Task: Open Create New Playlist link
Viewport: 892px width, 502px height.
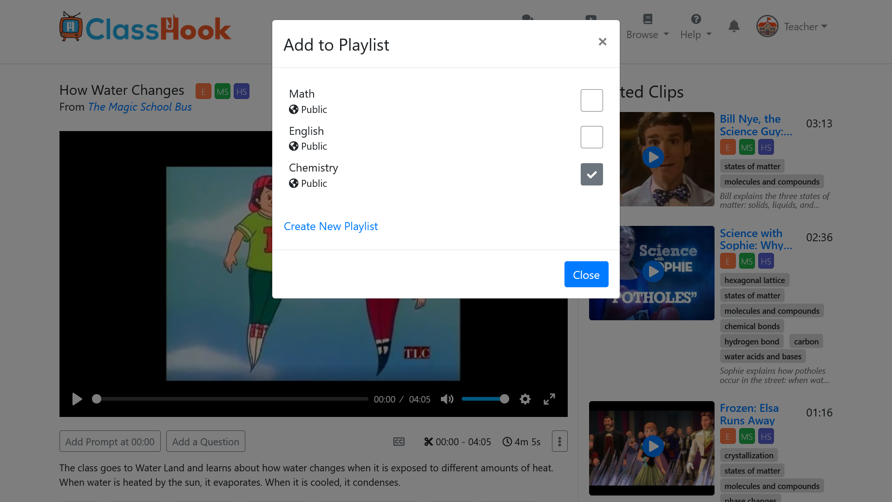Action: [331, 226]
